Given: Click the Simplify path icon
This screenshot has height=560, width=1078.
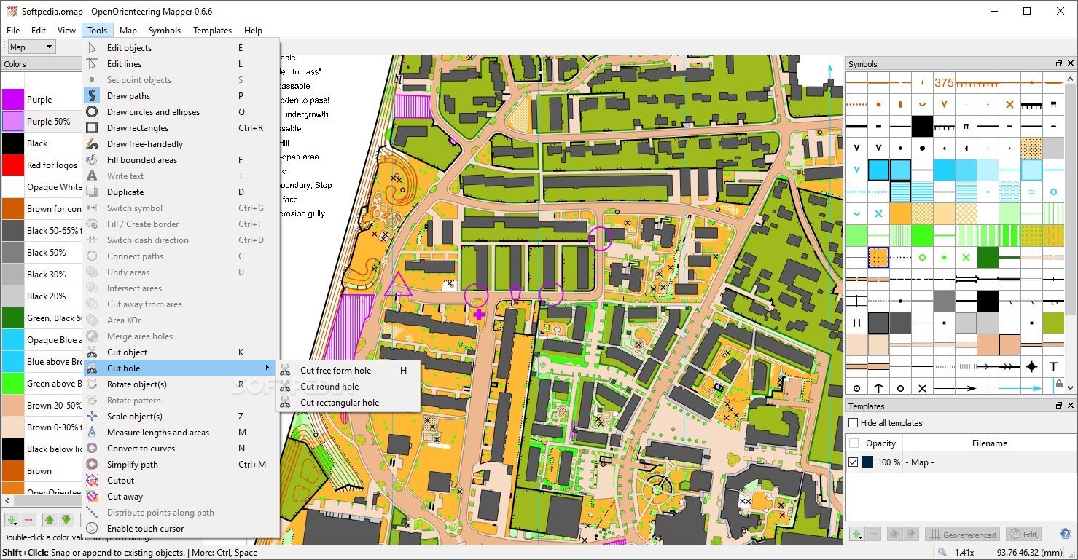Looking at the screenshot, I should [x=92, y=465].
